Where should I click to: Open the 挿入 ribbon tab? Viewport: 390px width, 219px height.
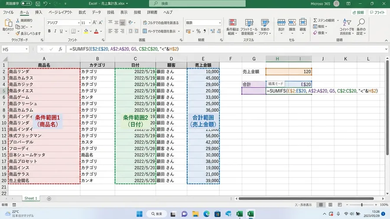39,12
